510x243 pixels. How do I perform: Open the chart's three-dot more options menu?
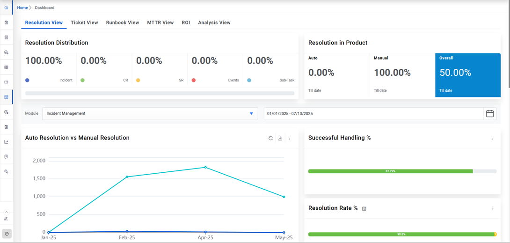tap(290, 138)
